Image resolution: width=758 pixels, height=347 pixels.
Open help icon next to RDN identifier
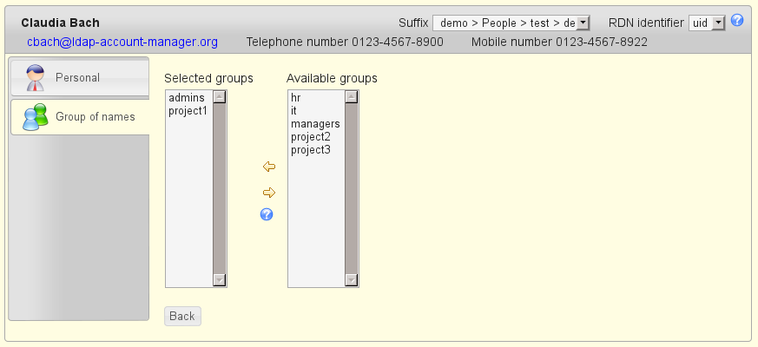[x=737, y=20]
